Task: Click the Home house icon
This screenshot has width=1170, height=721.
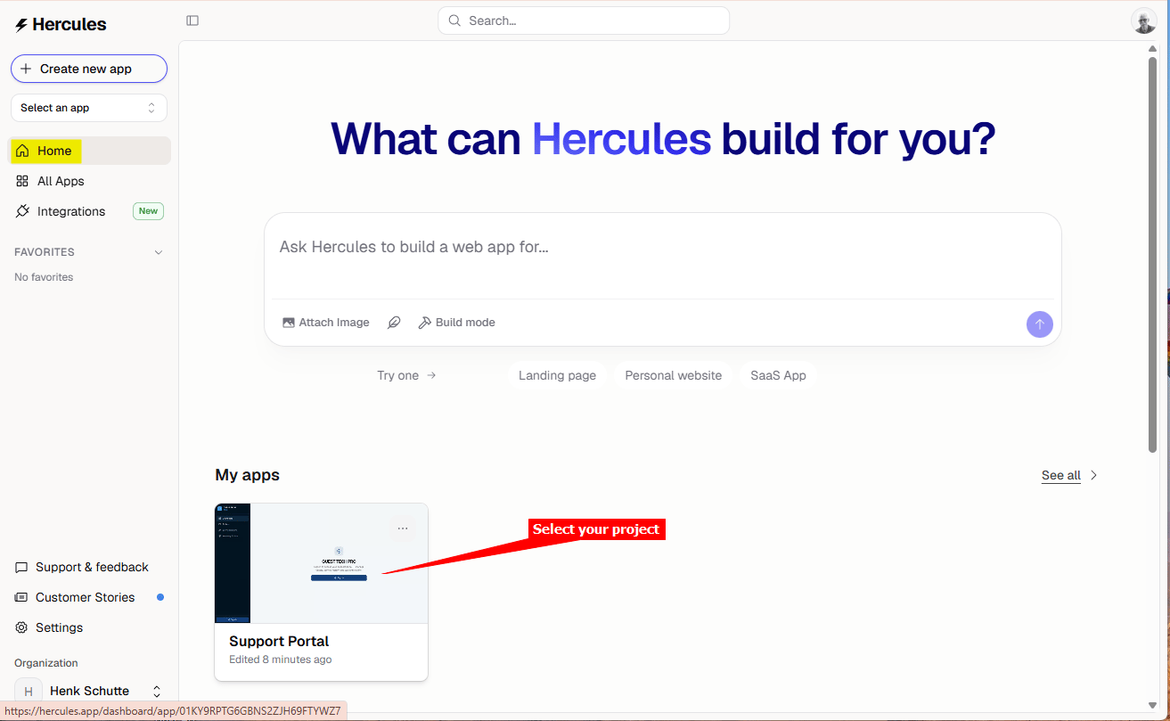Action: [x=22, y=151]
